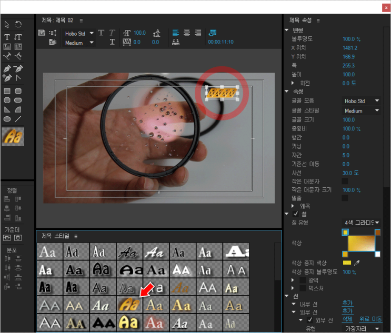
Task: Open toolbar font style Medium dropdown
Action: (79, 43)
